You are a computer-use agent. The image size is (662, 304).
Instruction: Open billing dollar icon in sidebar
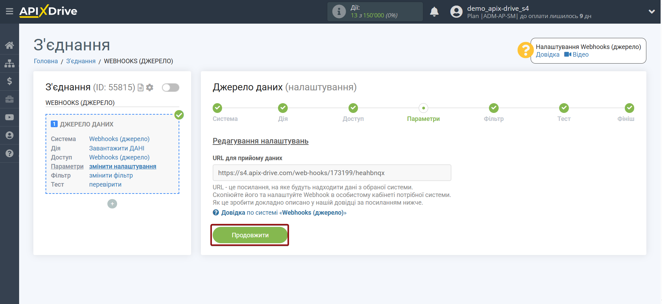pos(9,81)
